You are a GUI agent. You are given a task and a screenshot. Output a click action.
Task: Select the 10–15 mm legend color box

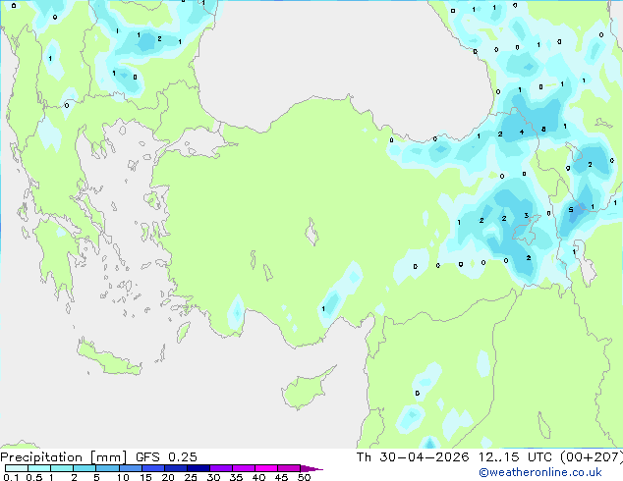(130, 468)
